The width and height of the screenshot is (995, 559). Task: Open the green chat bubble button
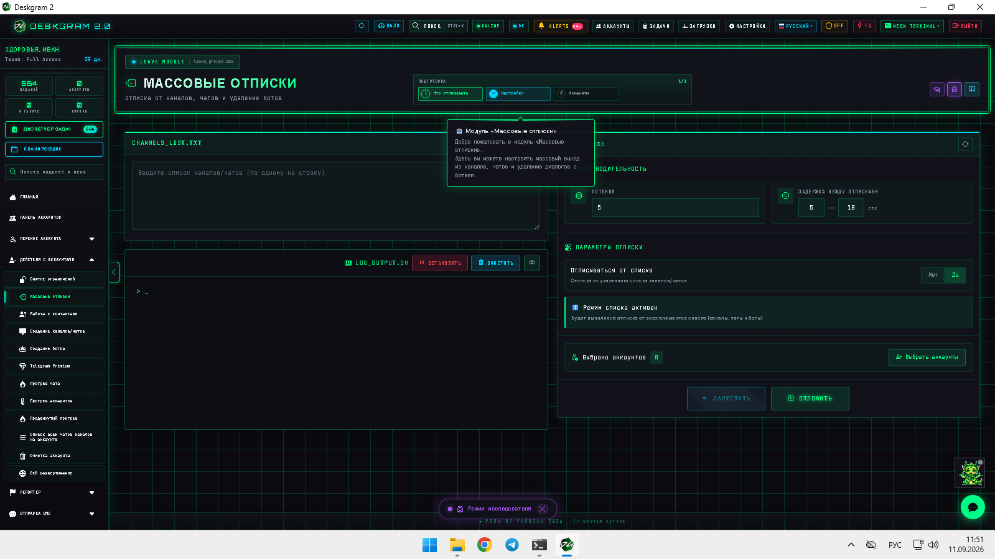coord(973,507)
